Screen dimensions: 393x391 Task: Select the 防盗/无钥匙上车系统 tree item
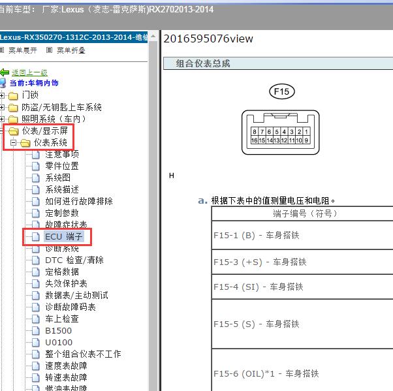pos(61,107)
